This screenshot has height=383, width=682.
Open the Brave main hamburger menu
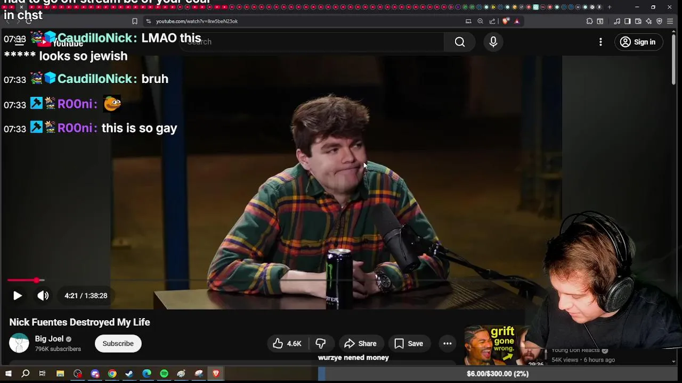click(x=670, y=21)
